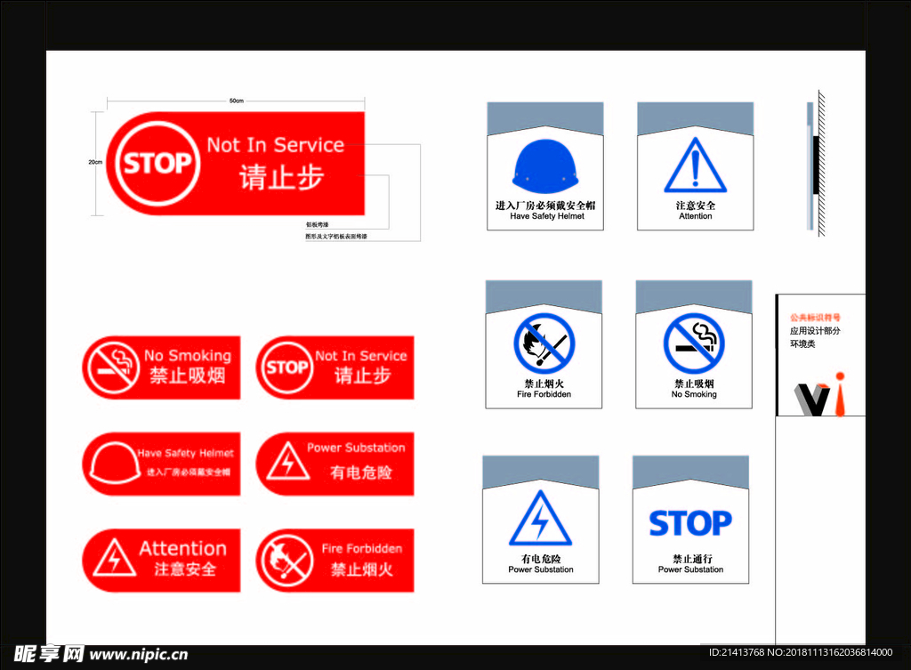Open the www.nipic.cn watermark link

[x=140, y=655]
